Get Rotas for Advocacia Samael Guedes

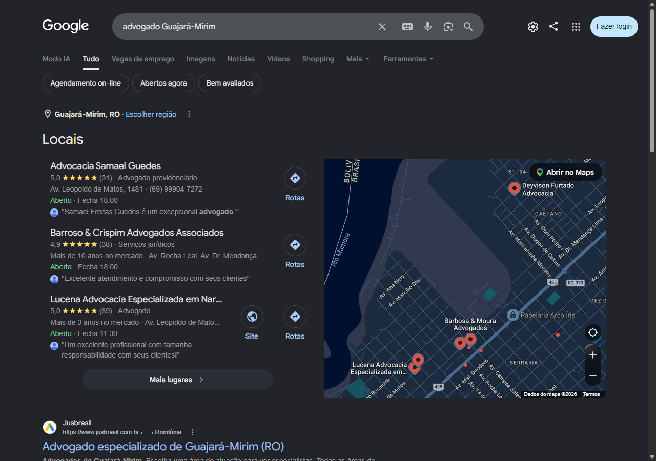[295, 185]
